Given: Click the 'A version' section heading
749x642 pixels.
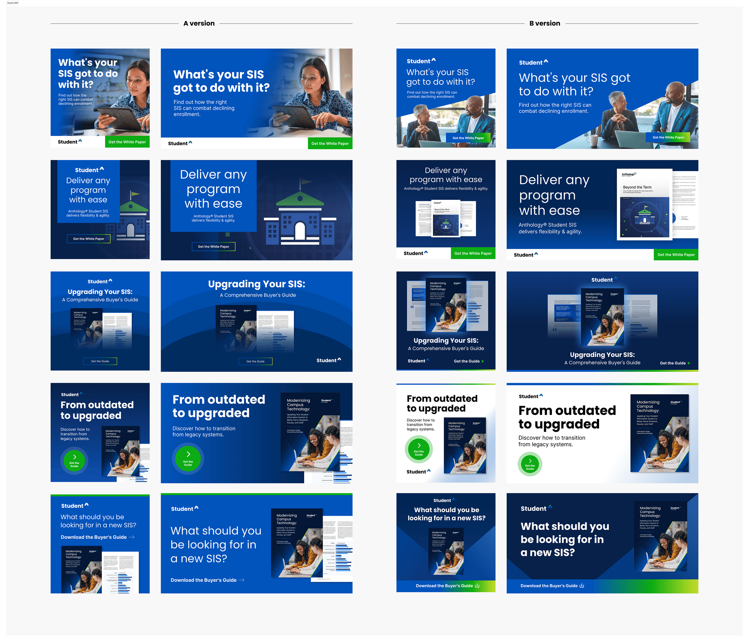Looking at the screenshot, I should click(x=199, y=23).
